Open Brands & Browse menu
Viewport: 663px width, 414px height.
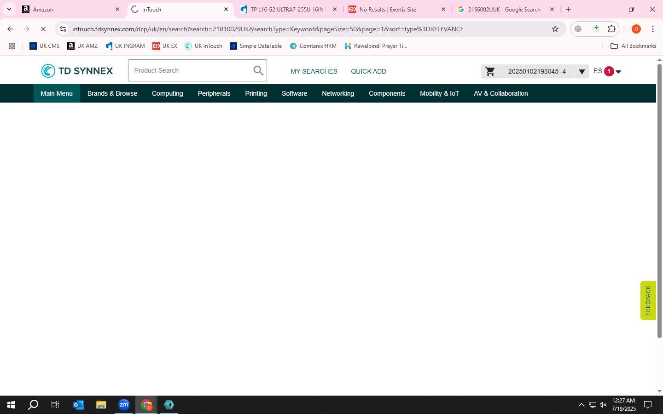coord(112,93)
